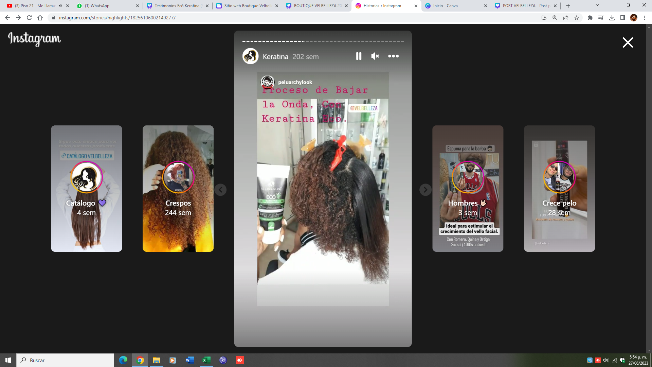Image resolution: width=652 pixels, height=367 pixels.
Task: Open Excel from the Windows taskbar
Action: pyautogui.click(x=206, y=360)
